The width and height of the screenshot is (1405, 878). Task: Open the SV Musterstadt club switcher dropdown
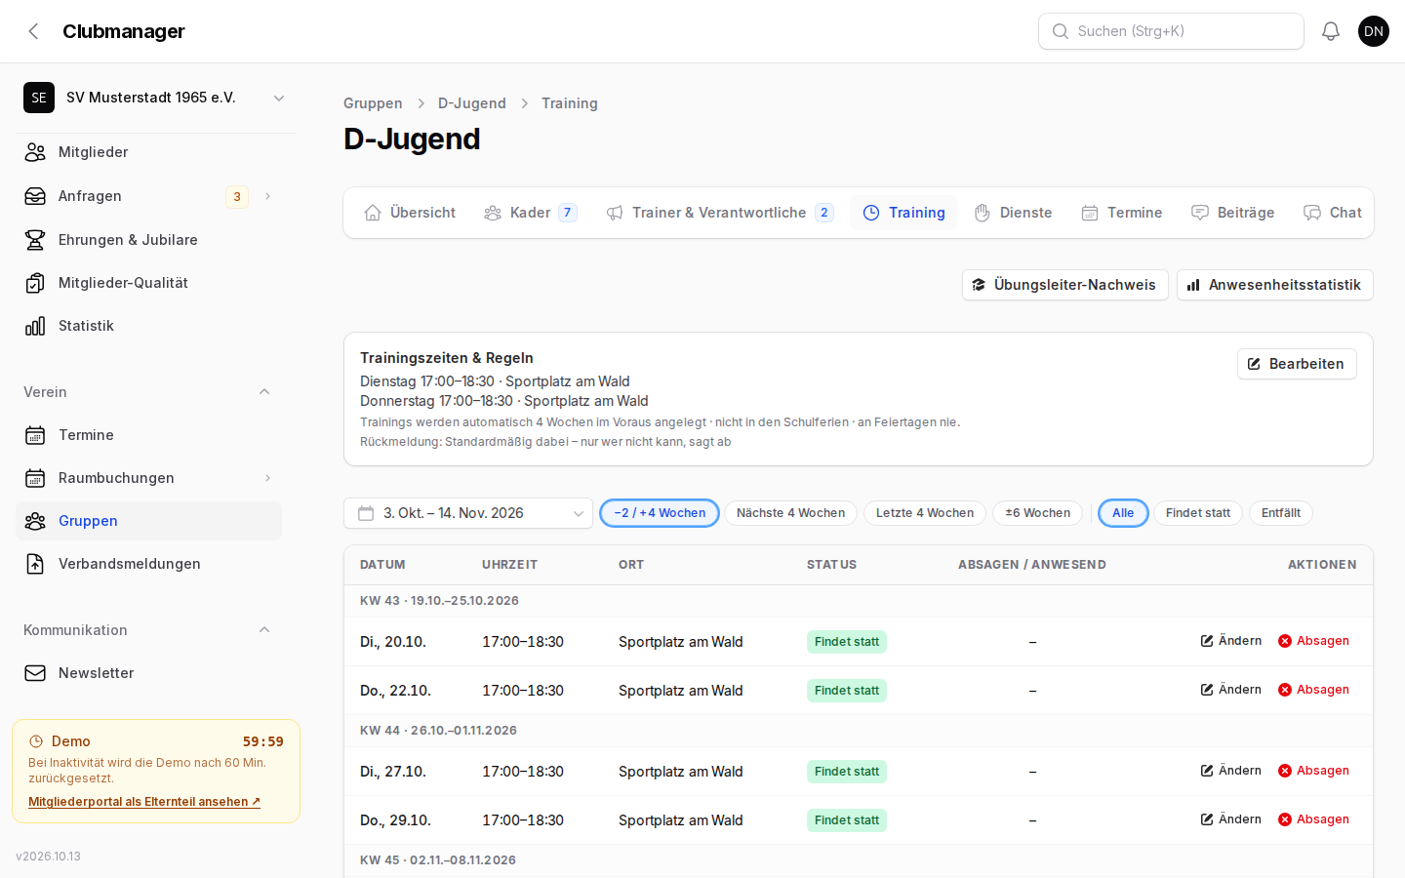(156, 98)
